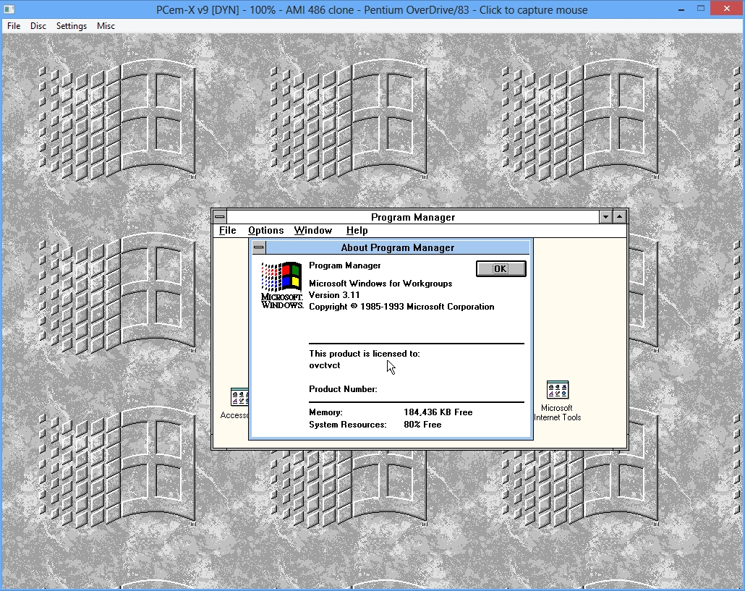745x591 pixels.
Task: Click the '184,436 KB Free' memory value
Action: coord(438,412)
